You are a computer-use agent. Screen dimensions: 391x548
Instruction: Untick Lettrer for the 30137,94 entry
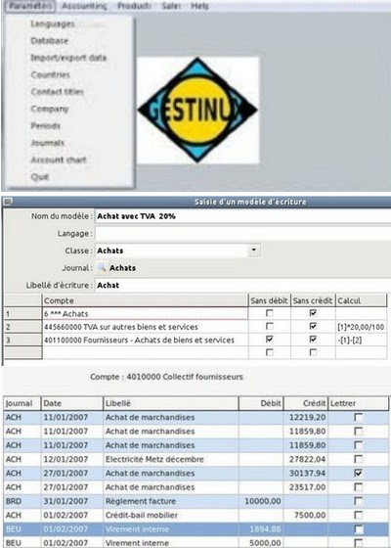point(358,474)
